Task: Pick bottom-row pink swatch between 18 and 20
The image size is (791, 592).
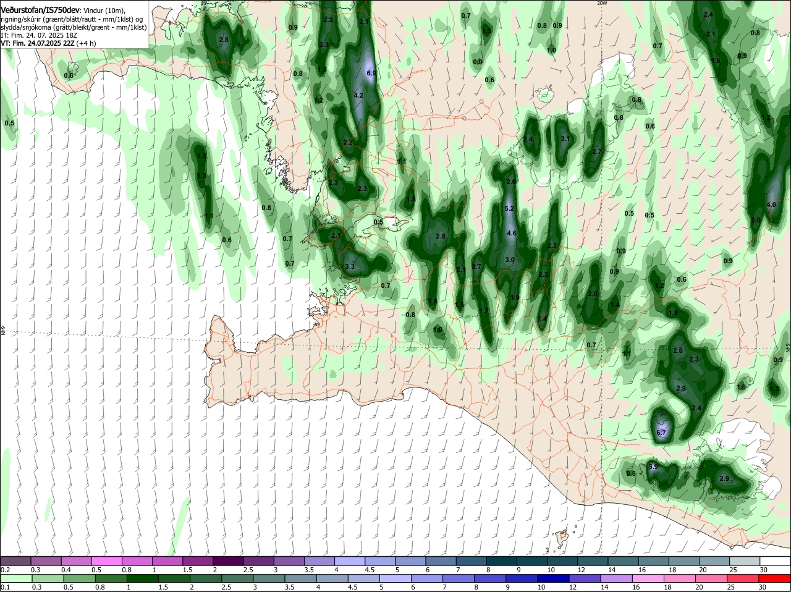Action: click(680, 579)
